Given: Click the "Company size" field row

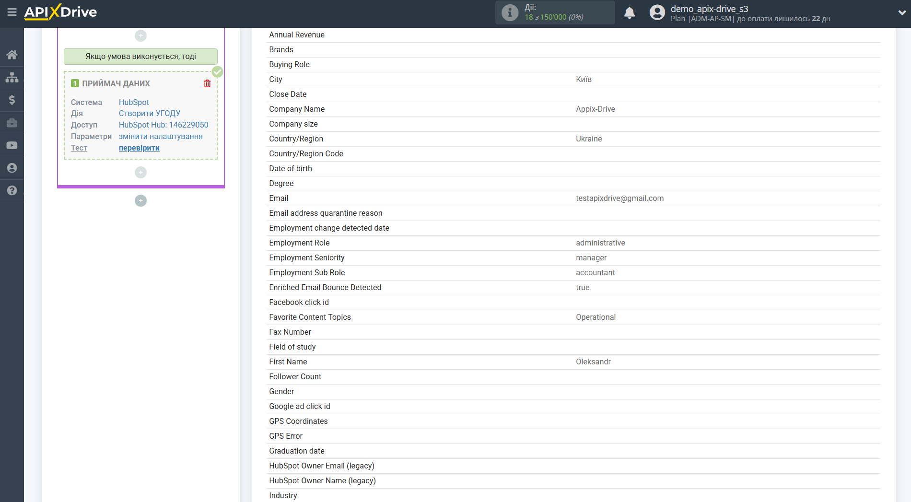Looking at the screenshot, I should [x=573, y=124].
